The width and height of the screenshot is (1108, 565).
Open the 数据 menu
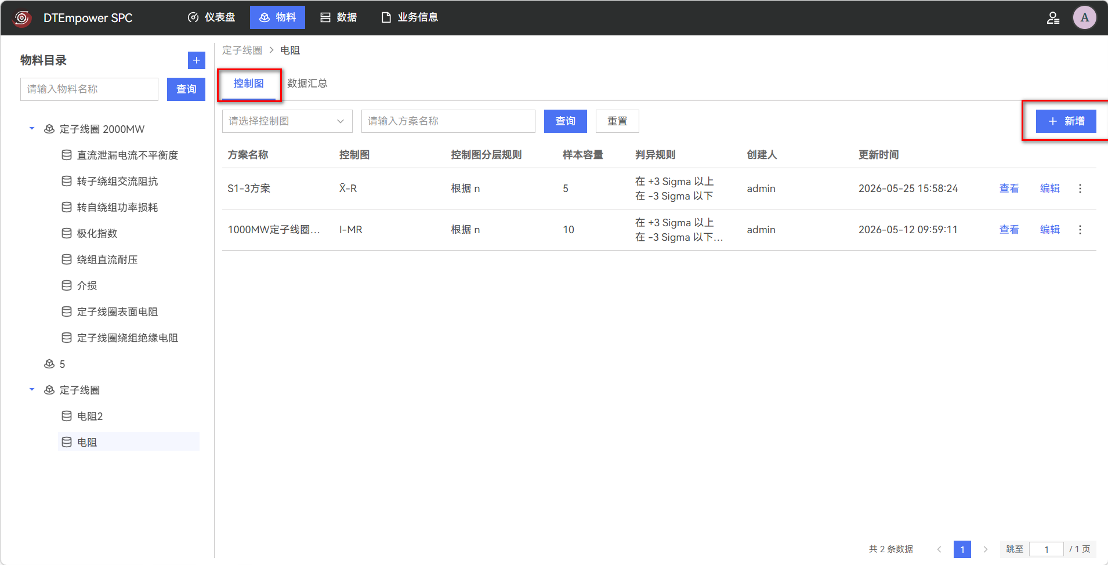tap(339, 17)
